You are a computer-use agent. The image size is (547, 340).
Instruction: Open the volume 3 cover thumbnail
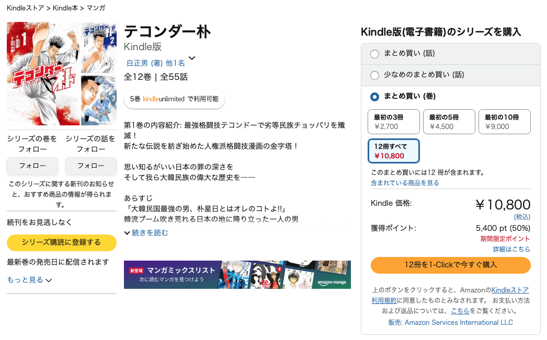[x=99, y=100]
